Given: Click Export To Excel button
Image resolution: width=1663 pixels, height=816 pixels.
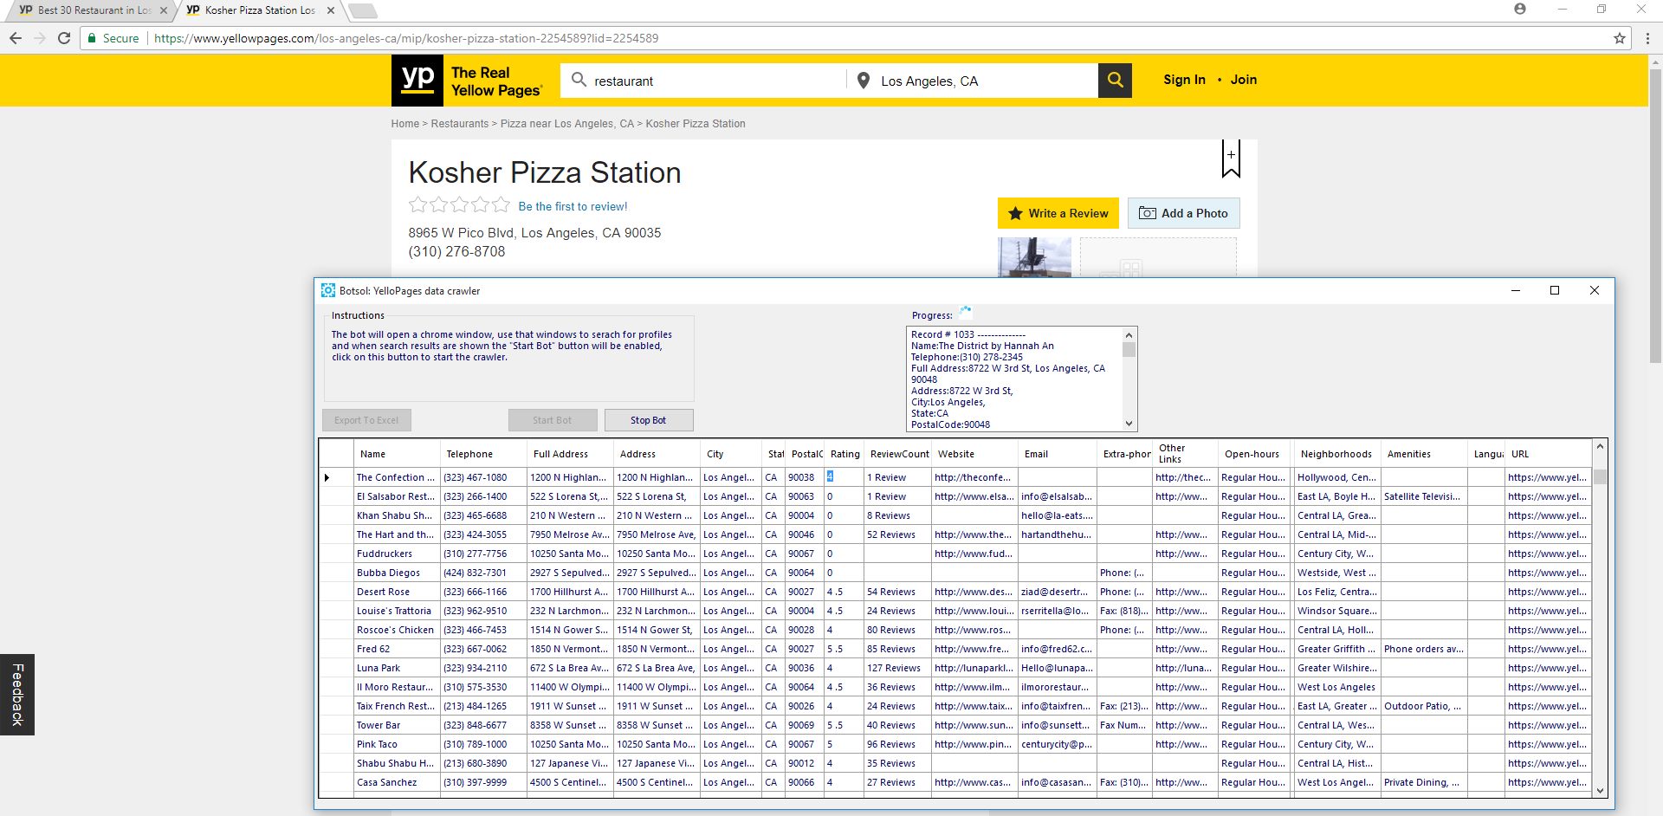Looking at the screenshot, I should click(x=366, y=420).
